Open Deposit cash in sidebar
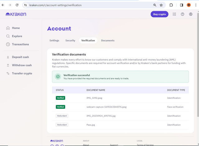 click(21, 57)
